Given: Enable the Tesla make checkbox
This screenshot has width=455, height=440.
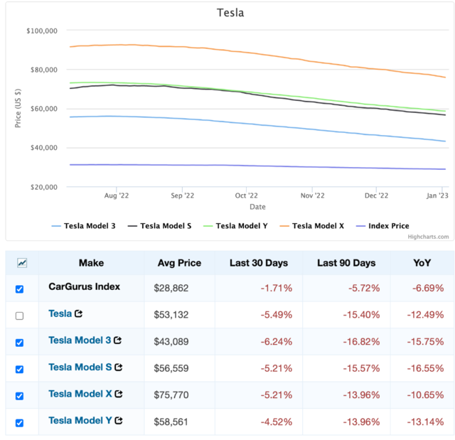Looking at the screenshot, I should pyautogui.click(x=19, y=316).
